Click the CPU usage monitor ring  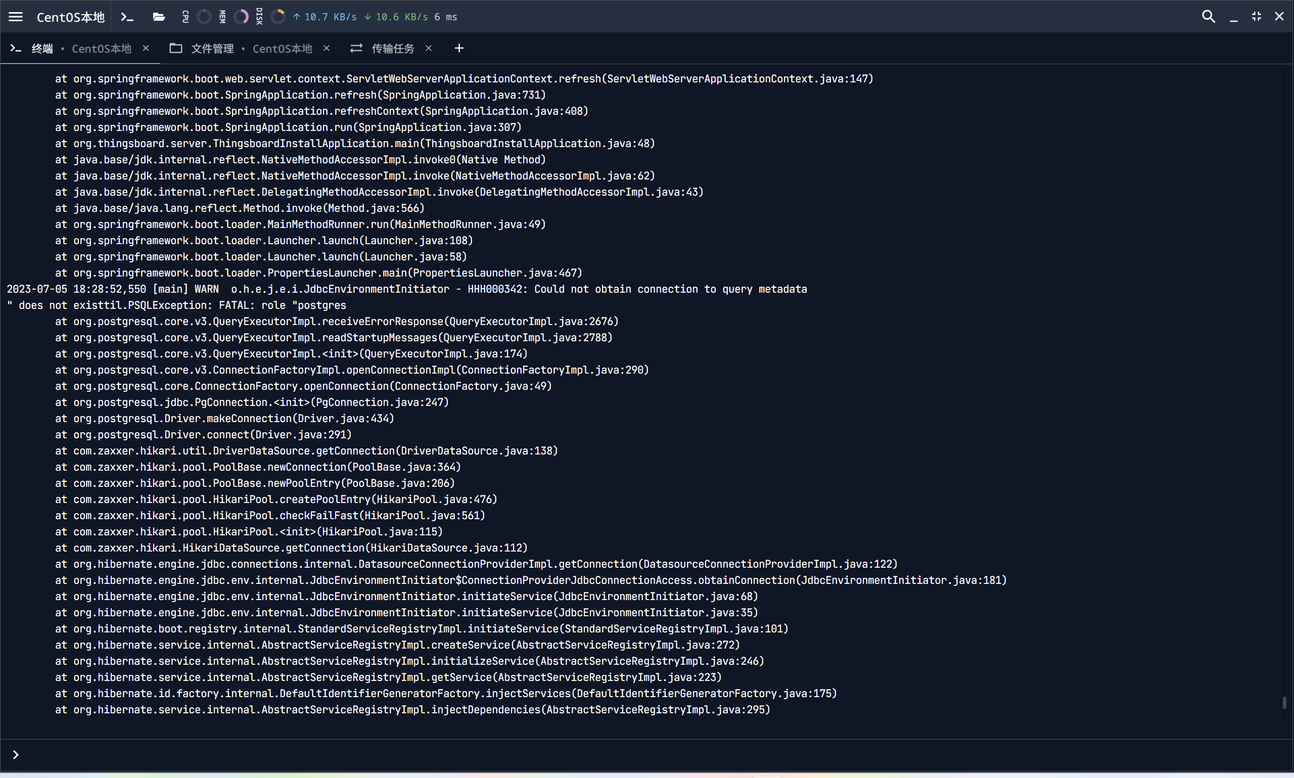tap(204, 16)
